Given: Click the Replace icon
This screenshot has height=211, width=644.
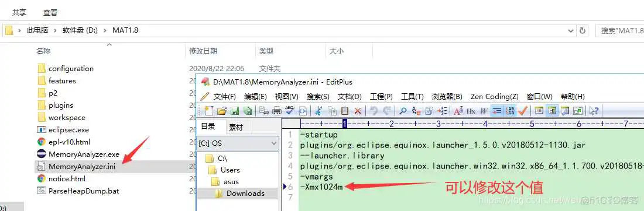Looking at the screenshot, I should coord(416,110).
